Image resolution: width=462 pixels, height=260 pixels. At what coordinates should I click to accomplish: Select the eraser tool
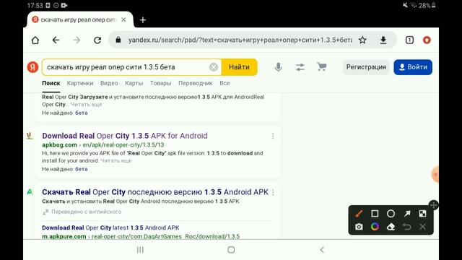tap(391, 227)
